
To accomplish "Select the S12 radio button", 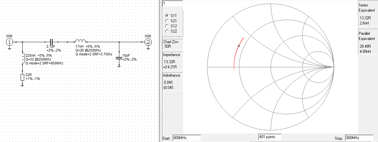I will [166, 26].
